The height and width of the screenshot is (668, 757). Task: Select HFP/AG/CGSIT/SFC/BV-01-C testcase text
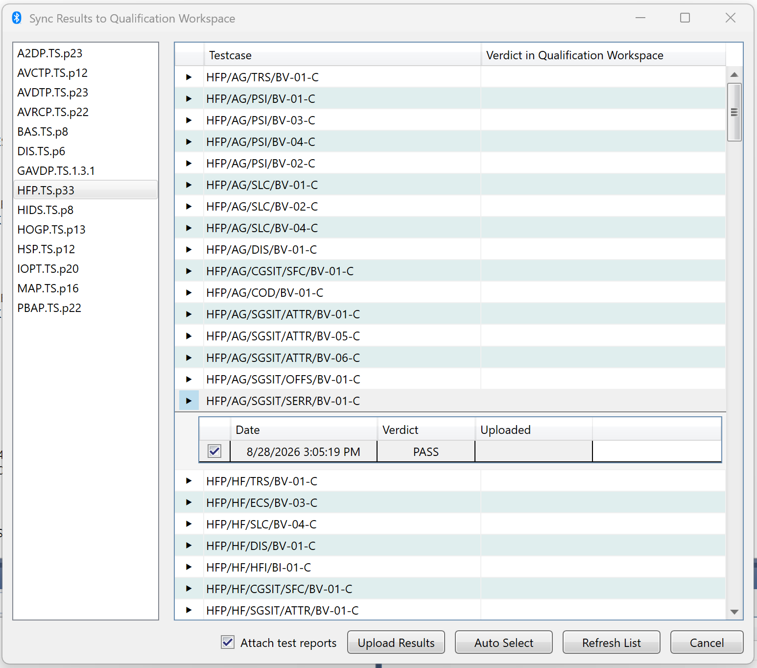click(x=280, y=271)
